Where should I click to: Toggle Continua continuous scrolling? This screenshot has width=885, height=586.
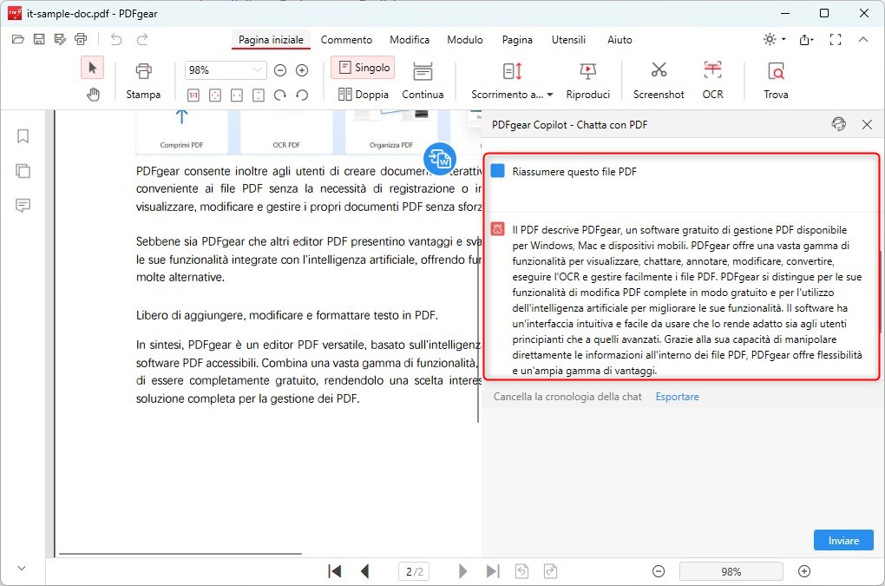pos(423,80)
